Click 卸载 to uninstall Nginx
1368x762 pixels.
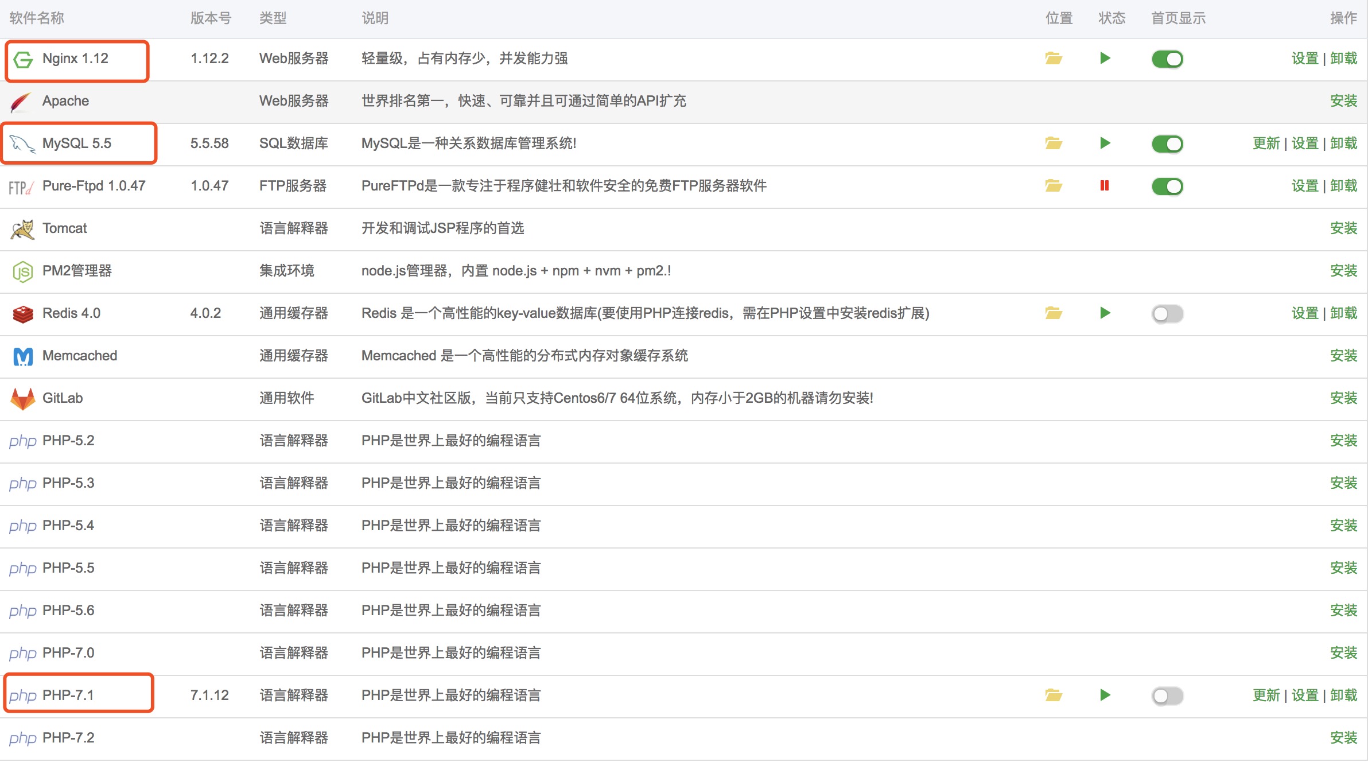pos(1344,59)
